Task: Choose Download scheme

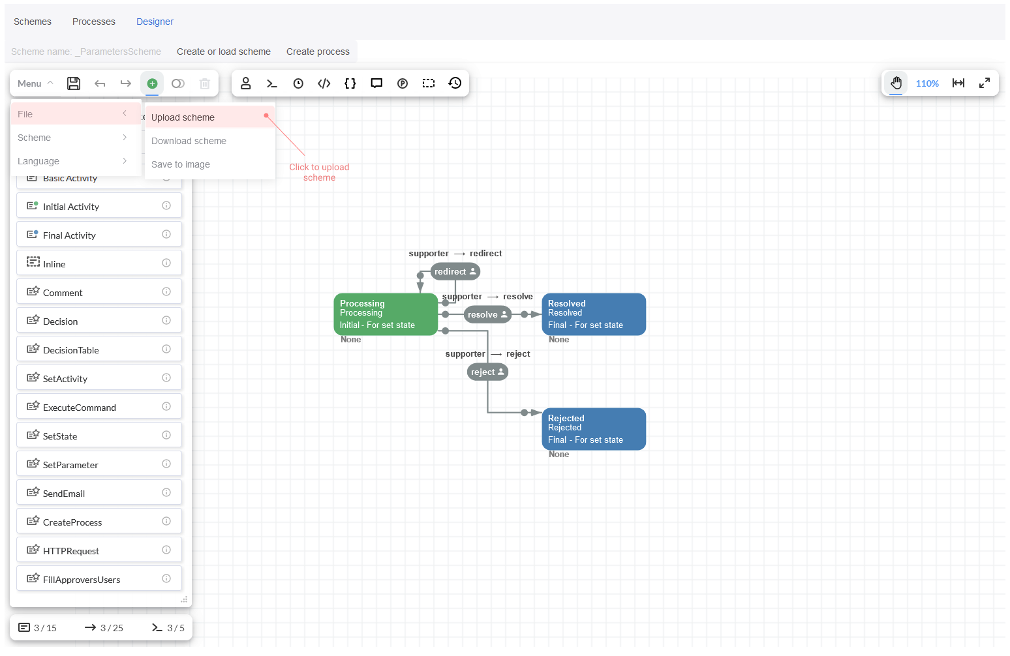Action: pyautogui.click(x=209, y=141)
